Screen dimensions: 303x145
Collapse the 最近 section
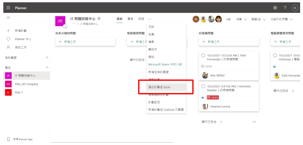[x=47, y=67]
